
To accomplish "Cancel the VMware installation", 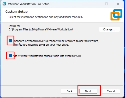I will pyautogui.click(x=111, y=91).
